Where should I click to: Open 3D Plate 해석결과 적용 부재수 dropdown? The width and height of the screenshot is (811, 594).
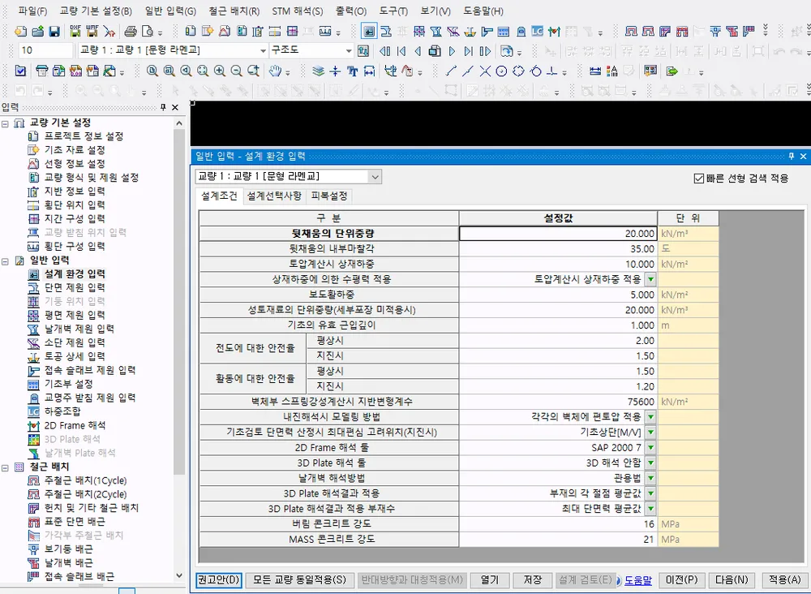point(651,509)
